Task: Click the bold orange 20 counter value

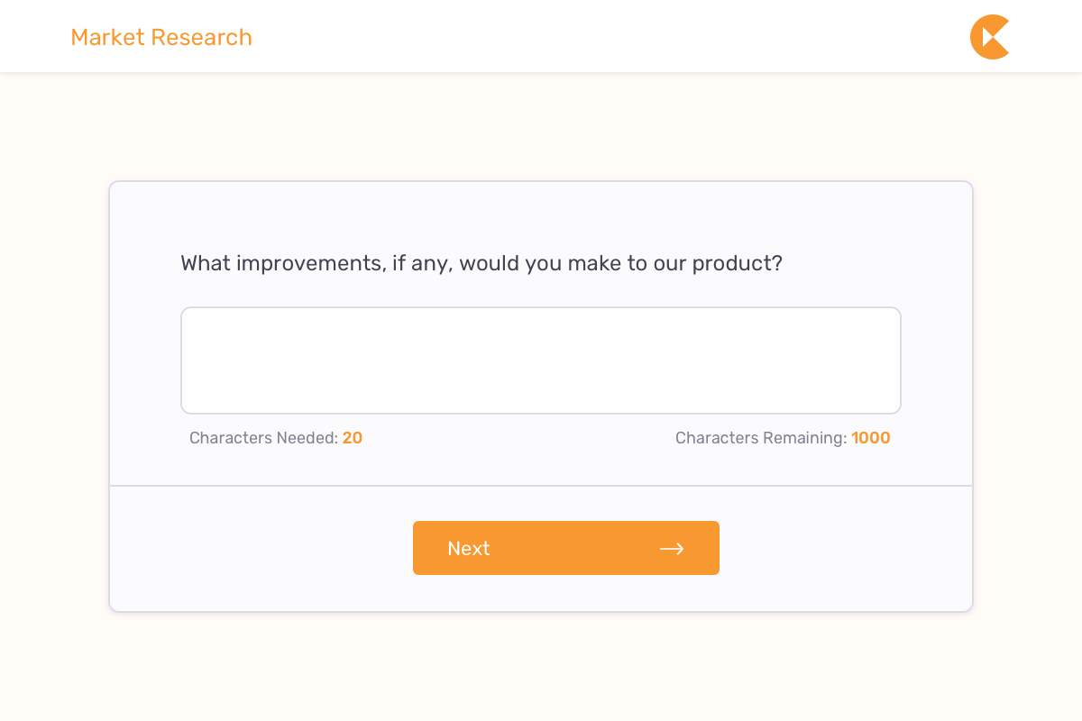Action: pyautogui.click(x=353, y=438)
